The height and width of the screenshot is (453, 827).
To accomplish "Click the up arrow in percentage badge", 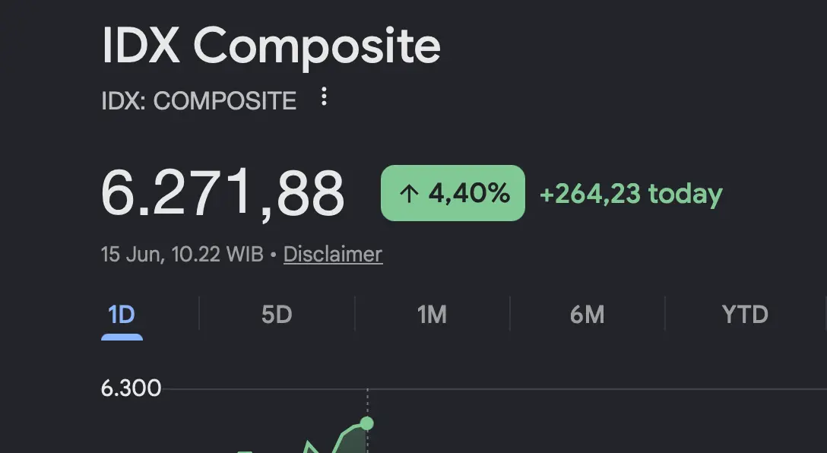I will 409,194.
